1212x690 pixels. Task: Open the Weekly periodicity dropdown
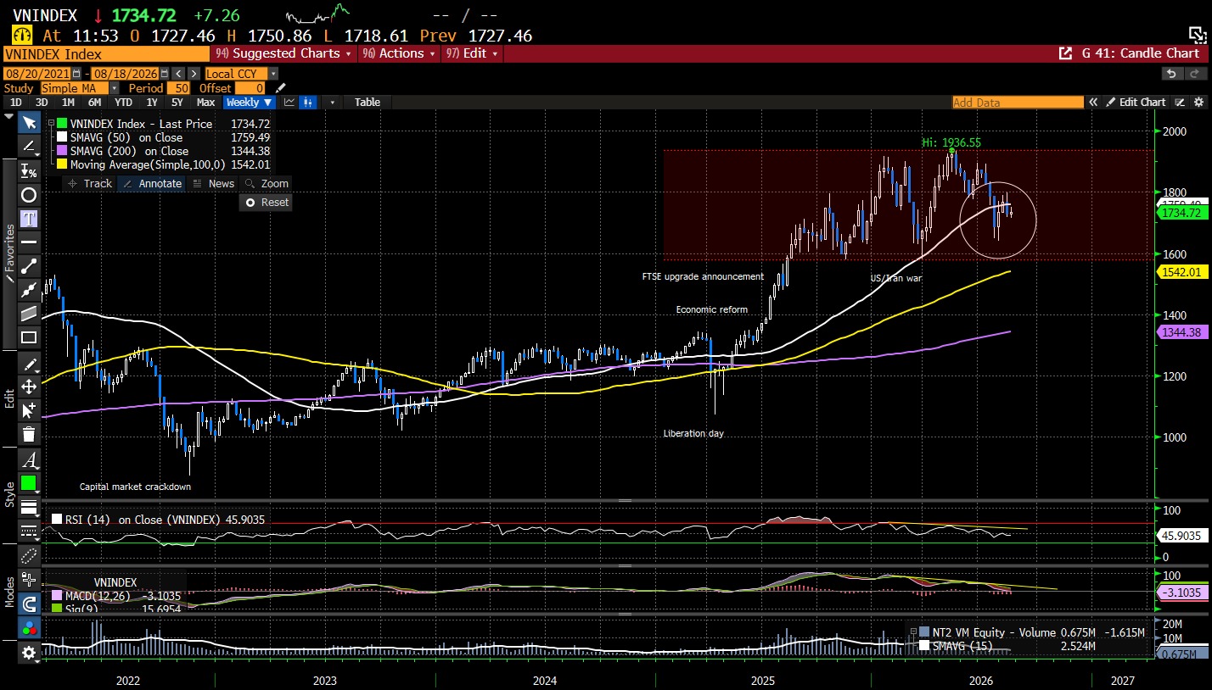pyautogui.click(x=250, y=103)
